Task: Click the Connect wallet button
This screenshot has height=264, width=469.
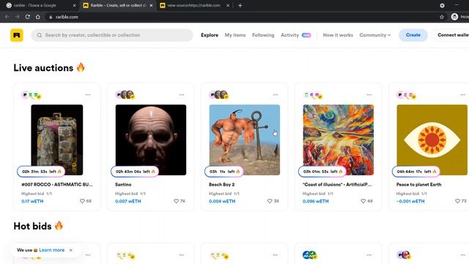Action: 451,35
